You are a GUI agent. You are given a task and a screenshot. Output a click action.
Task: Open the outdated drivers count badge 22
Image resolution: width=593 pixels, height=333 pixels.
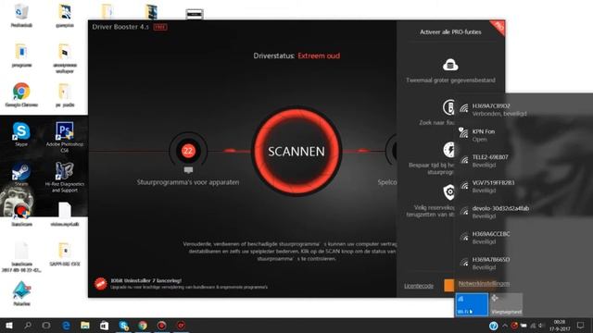click(188, 151)
